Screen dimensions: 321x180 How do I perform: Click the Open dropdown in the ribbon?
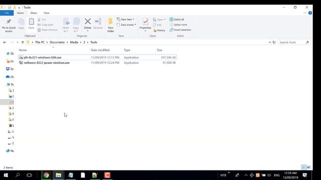tap(159, 19)
